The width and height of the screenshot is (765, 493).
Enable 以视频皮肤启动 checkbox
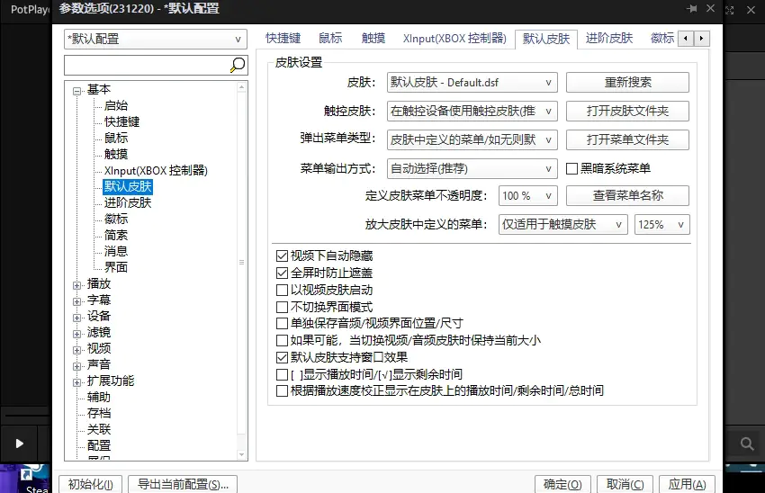coord(282,291)
